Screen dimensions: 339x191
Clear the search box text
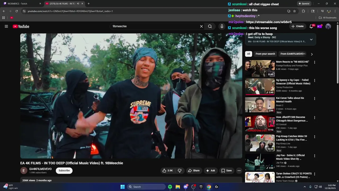tap(201, 26)
